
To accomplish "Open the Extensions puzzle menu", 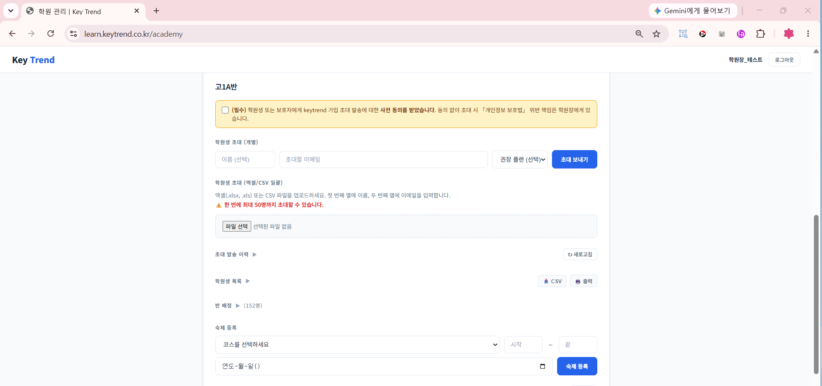I will pyautogui.click(x=760, y=34).
